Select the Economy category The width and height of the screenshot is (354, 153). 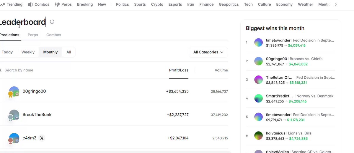coord(284,4)
